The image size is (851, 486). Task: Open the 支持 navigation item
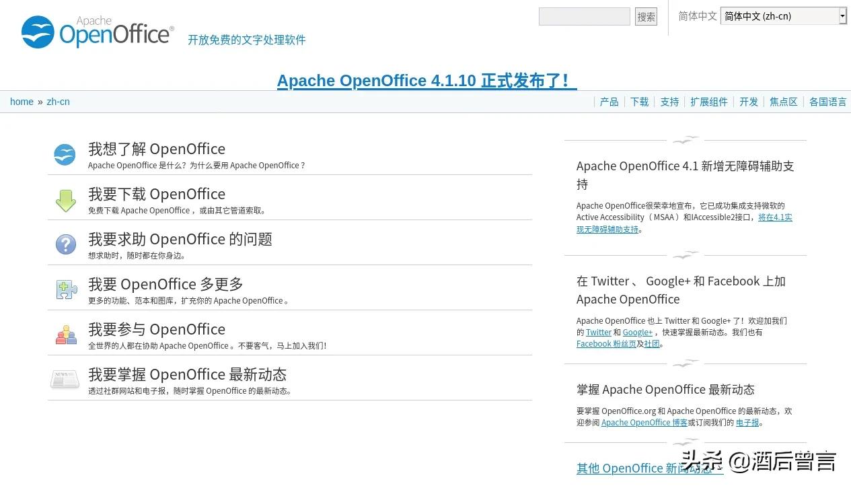[669, 102]
